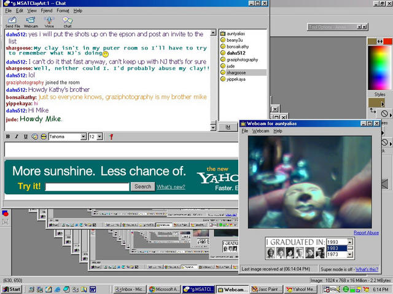This screenshot has height=294, width=393.
Task: Click the graduation list scroll up arrow
Action: click(x=350, y=242)
